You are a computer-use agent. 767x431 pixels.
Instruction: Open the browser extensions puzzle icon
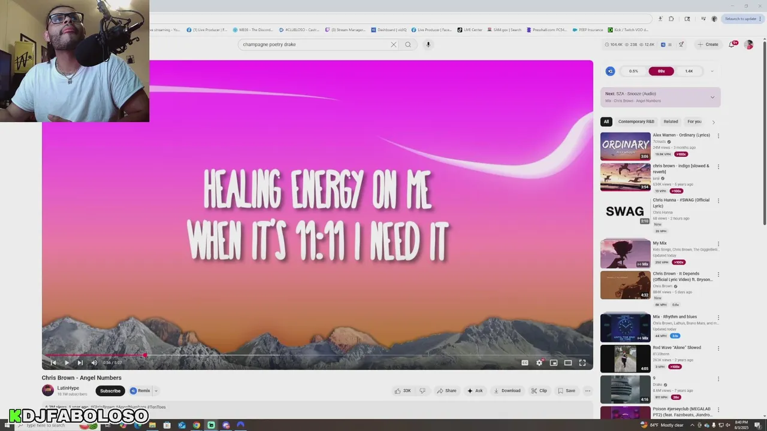point(671,19)
